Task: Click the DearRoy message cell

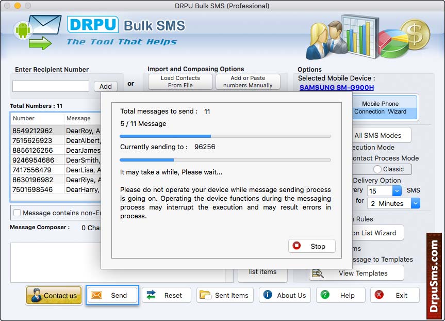Action: (83, 131)
